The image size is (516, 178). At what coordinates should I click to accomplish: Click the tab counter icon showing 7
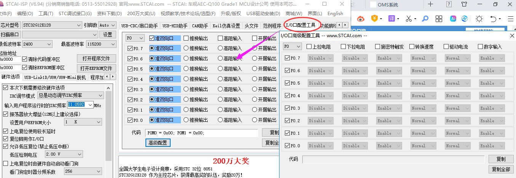pyautogui.click(x=449, y=5)
